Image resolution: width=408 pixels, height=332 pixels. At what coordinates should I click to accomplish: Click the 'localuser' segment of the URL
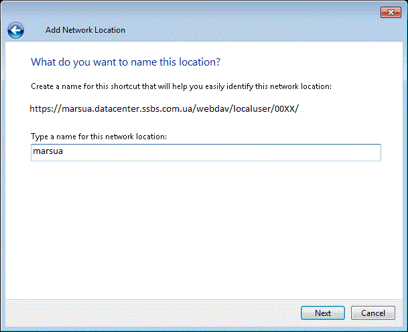click(251, 108)
